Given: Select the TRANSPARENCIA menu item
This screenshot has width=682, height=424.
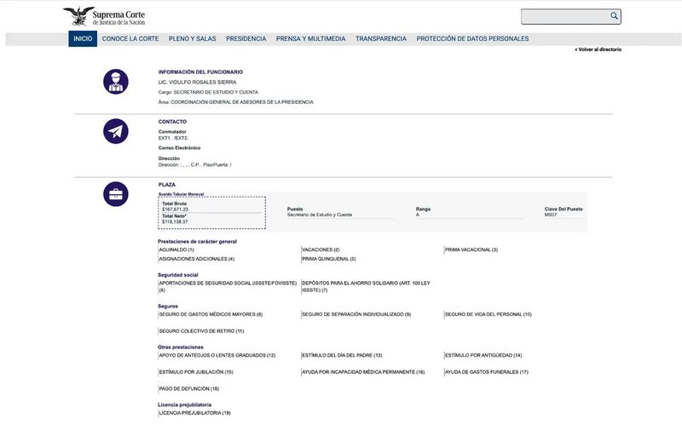Looking at the screenshot, I should click(381, 39).
